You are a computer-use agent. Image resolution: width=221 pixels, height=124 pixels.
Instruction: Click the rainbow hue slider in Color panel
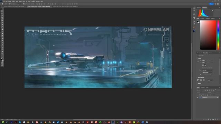click(x=218, y=35)
